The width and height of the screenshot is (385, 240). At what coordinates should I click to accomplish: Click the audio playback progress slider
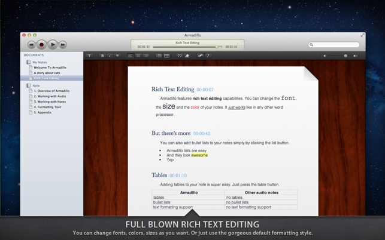pos(187,47)
